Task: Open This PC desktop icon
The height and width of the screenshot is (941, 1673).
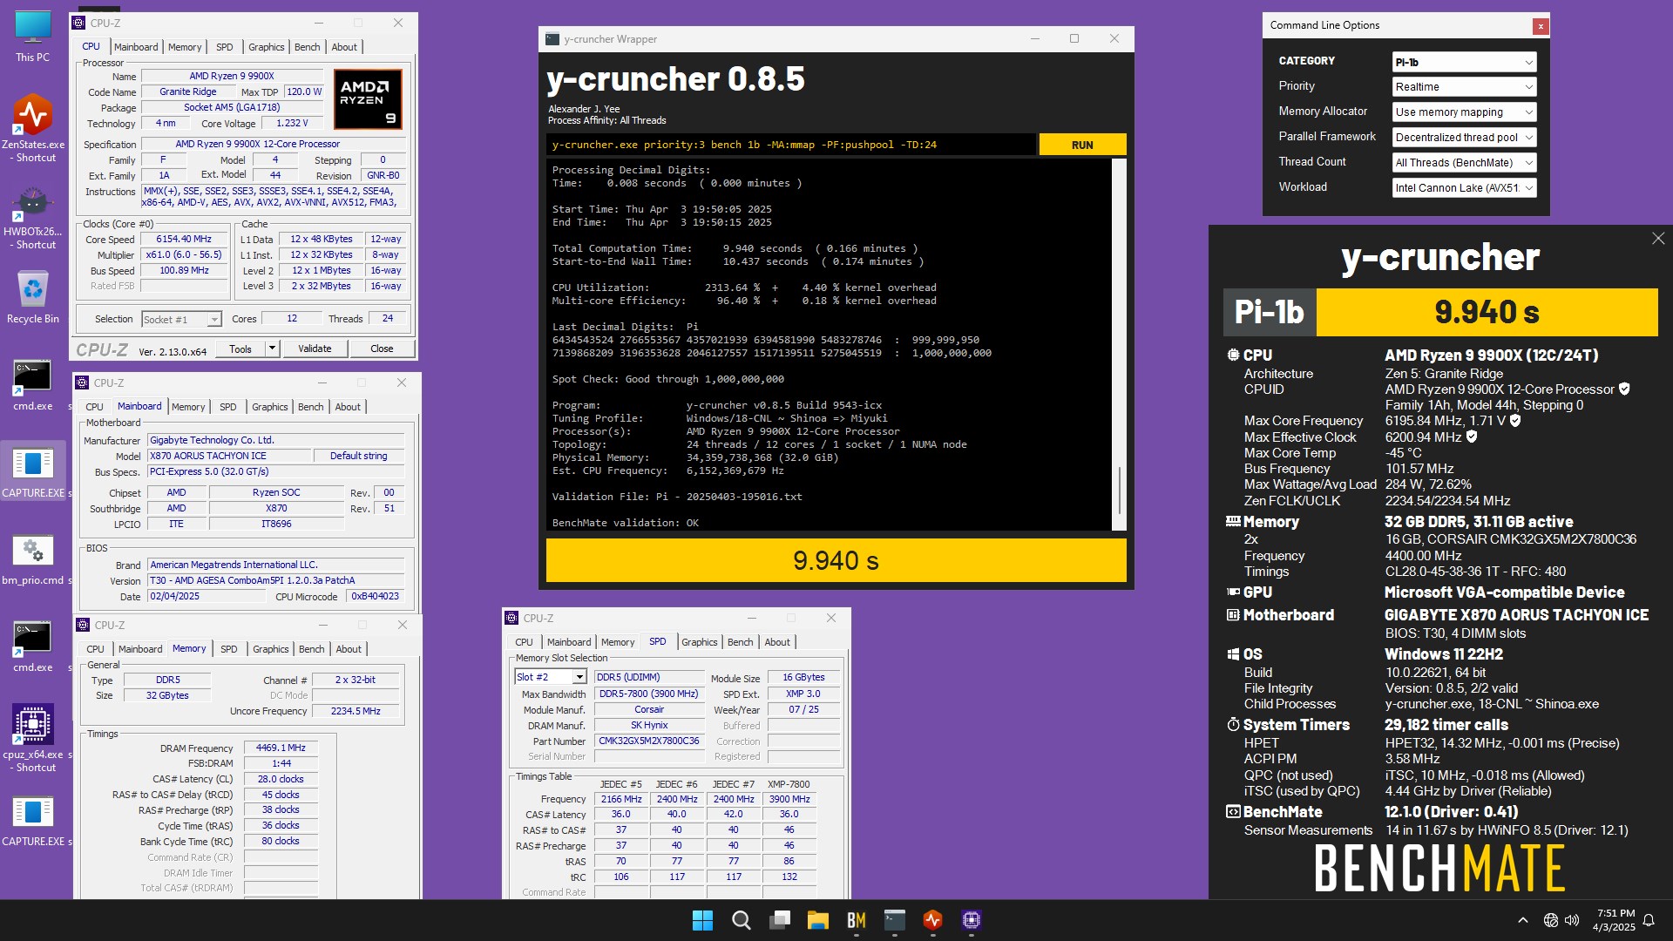Action: (x=32, y=35)
